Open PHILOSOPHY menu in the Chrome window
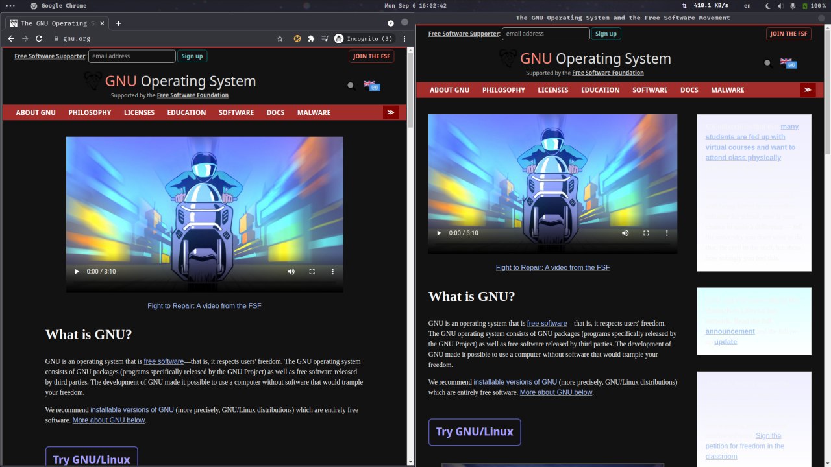831x467 pixels. [90, 112]
